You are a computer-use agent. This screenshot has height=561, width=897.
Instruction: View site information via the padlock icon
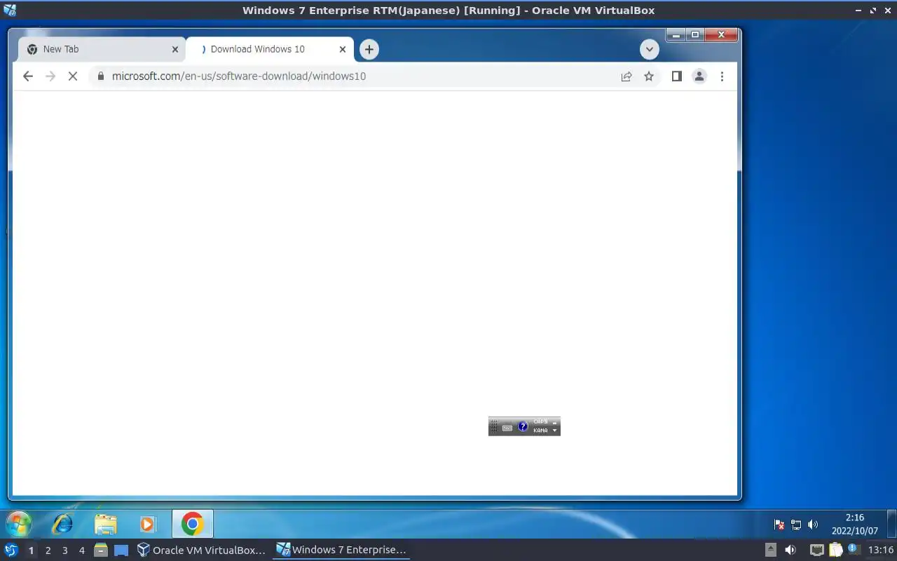point(100,76)
